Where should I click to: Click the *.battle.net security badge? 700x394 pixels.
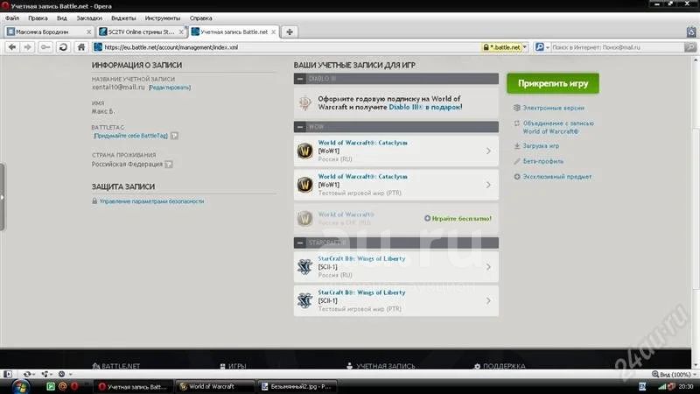pos(501,47)
